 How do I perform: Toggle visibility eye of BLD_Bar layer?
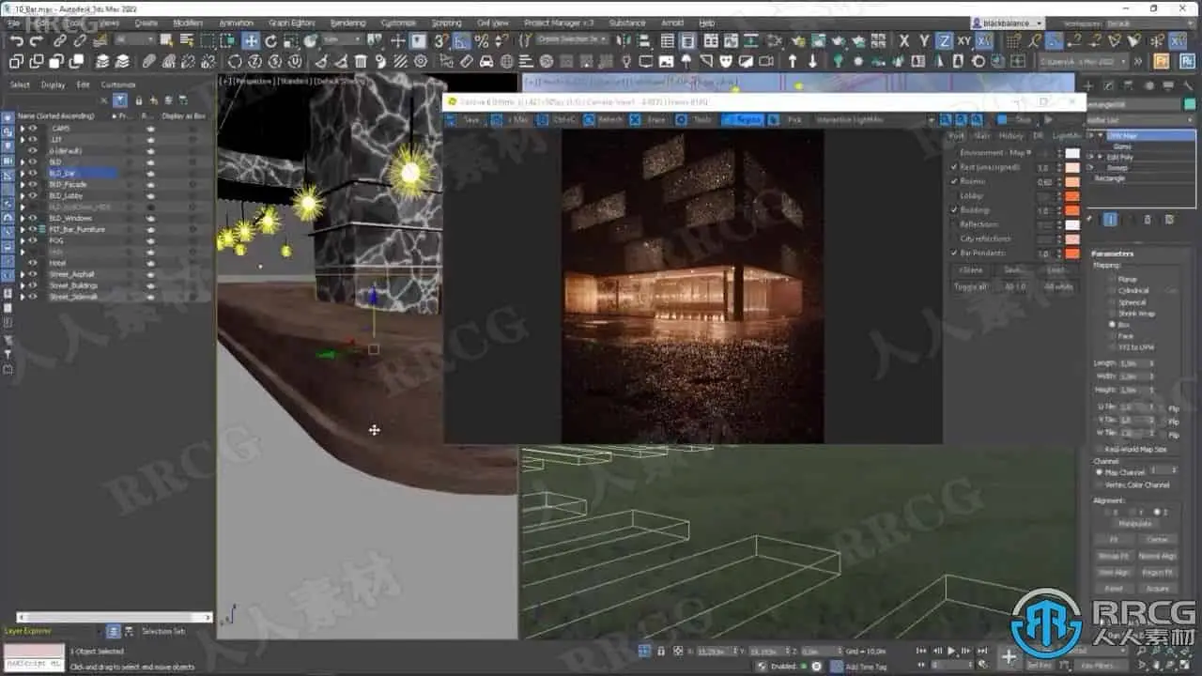[x=33, y=174]
